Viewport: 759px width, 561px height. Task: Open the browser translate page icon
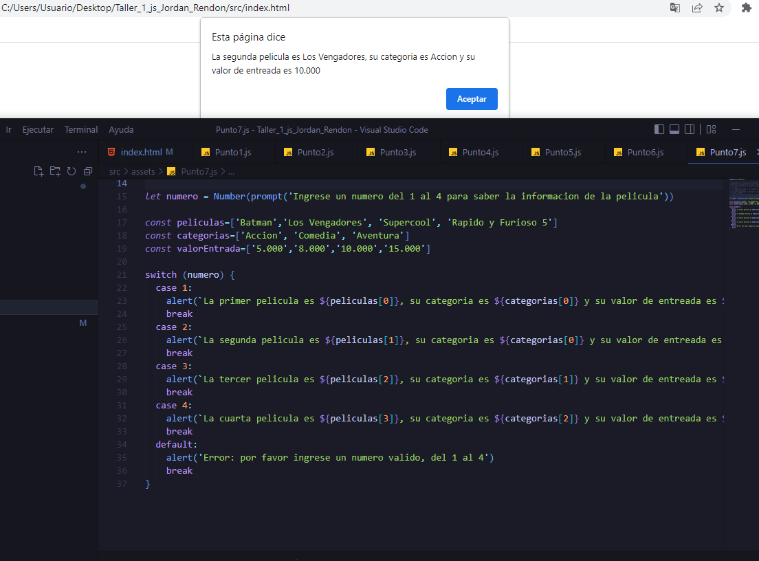tap(674, 8)
